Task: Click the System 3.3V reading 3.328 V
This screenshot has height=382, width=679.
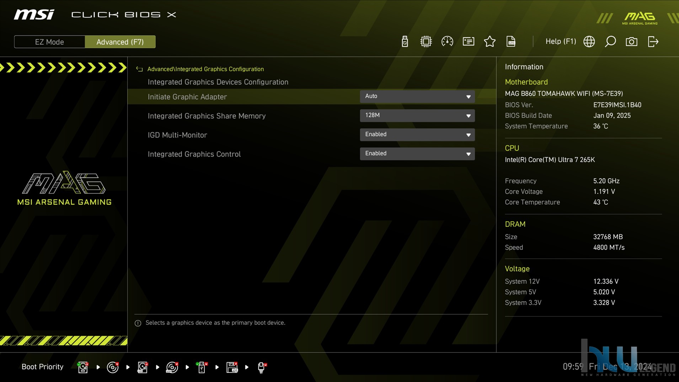Action: [x=604, y=303]
